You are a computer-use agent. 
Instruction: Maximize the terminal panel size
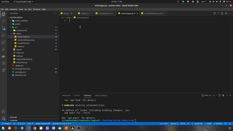click(x=227, y=95)
